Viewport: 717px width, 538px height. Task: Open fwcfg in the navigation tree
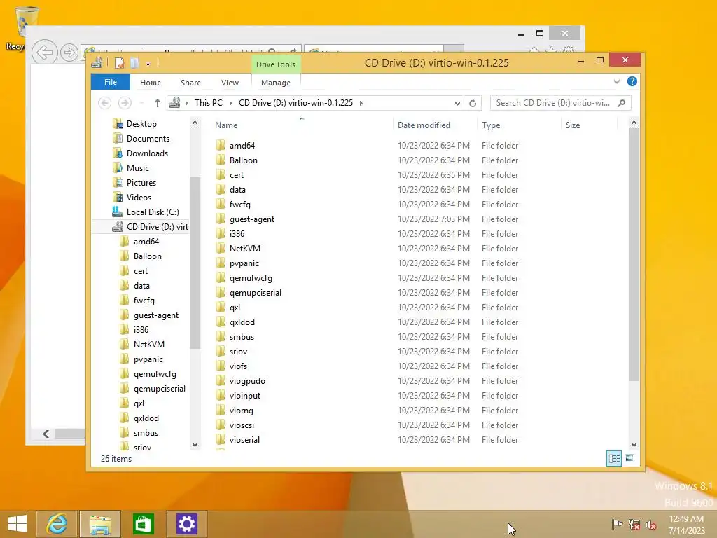[144, 300]
